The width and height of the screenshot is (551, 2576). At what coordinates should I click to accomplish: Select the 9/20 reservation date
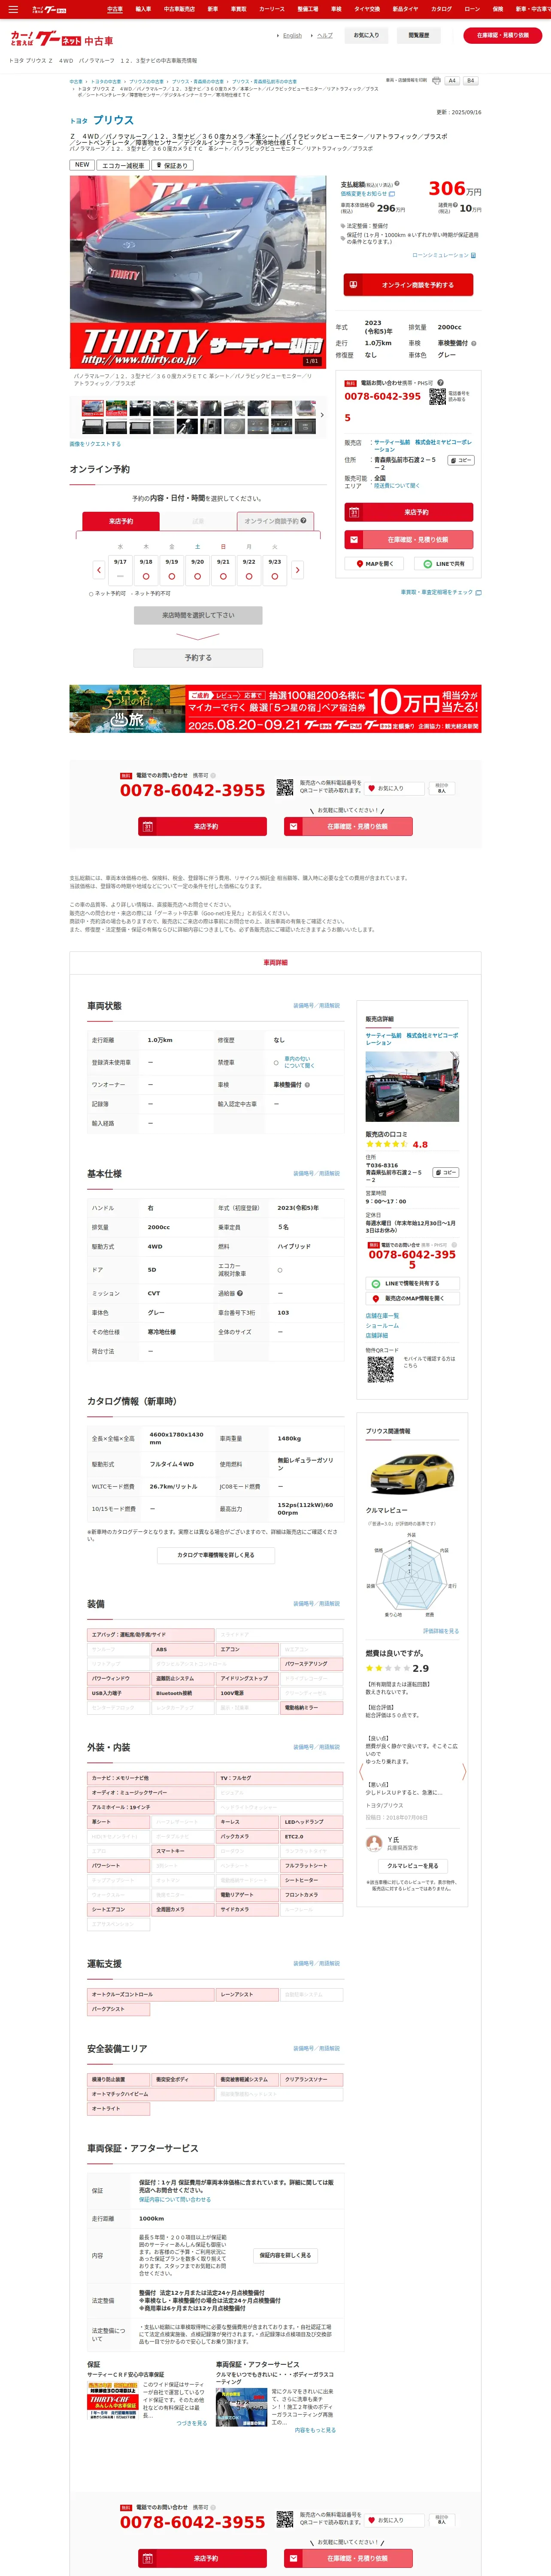tap(197, 570)
